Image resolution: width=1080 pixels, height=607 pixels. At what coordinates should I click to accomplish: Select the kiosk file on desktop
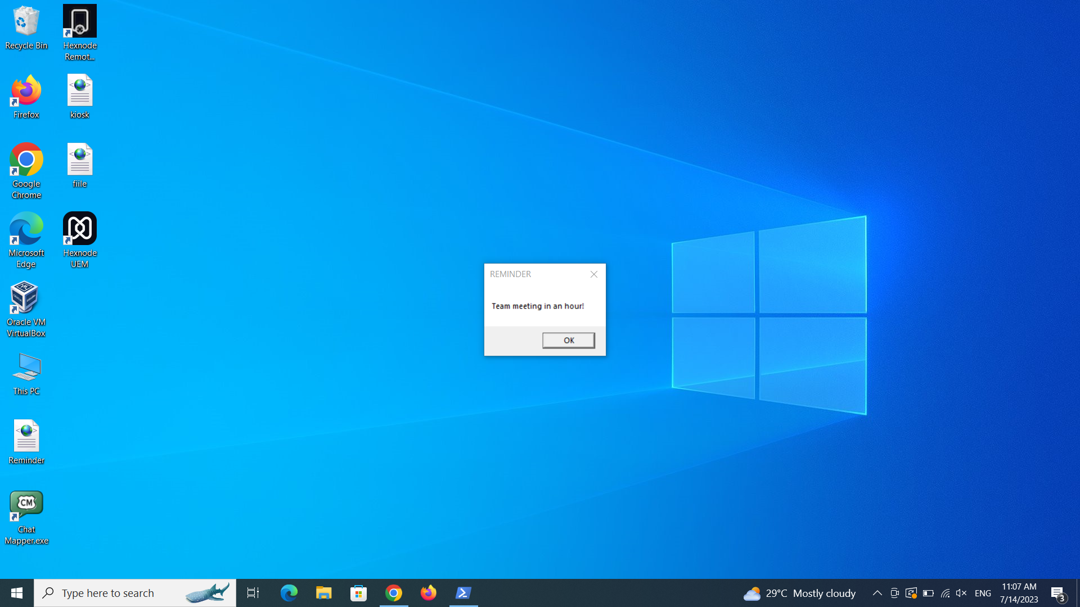[x=80, y=97]
